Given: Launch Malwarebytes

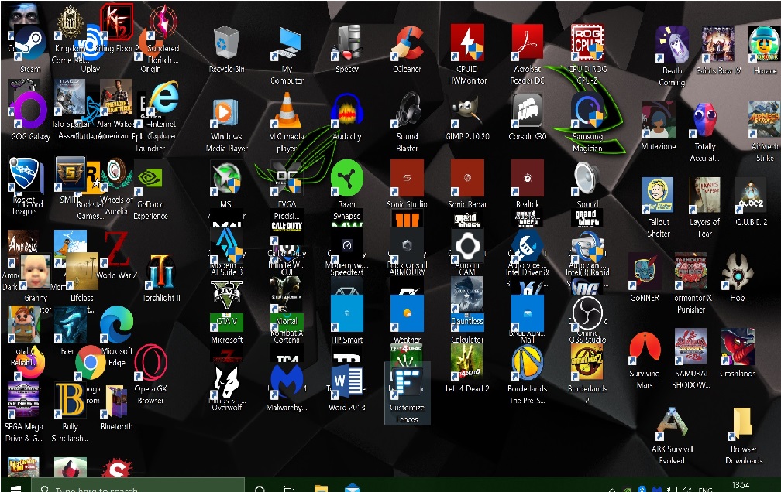Looking at the screenshot, I should point(287,382).
